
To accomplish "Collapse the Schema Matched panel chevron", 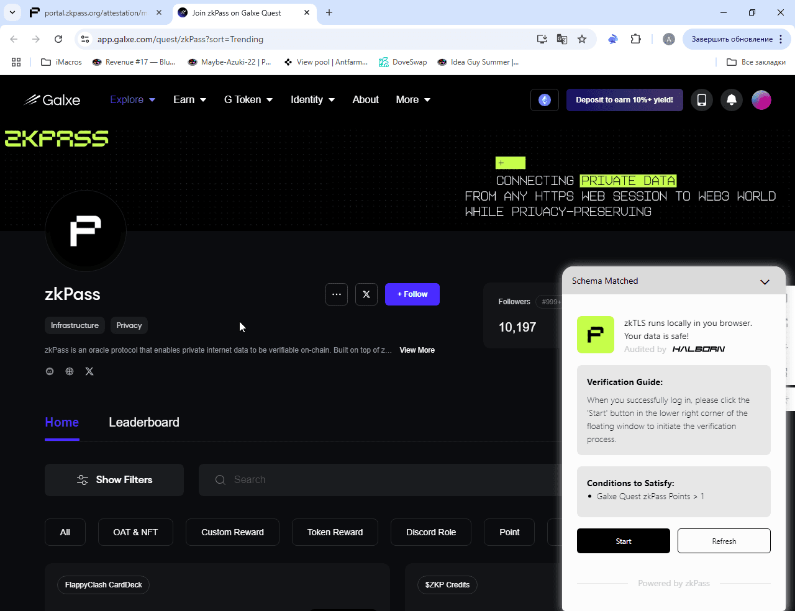I will pyautogui.click(x=765, y=282).
